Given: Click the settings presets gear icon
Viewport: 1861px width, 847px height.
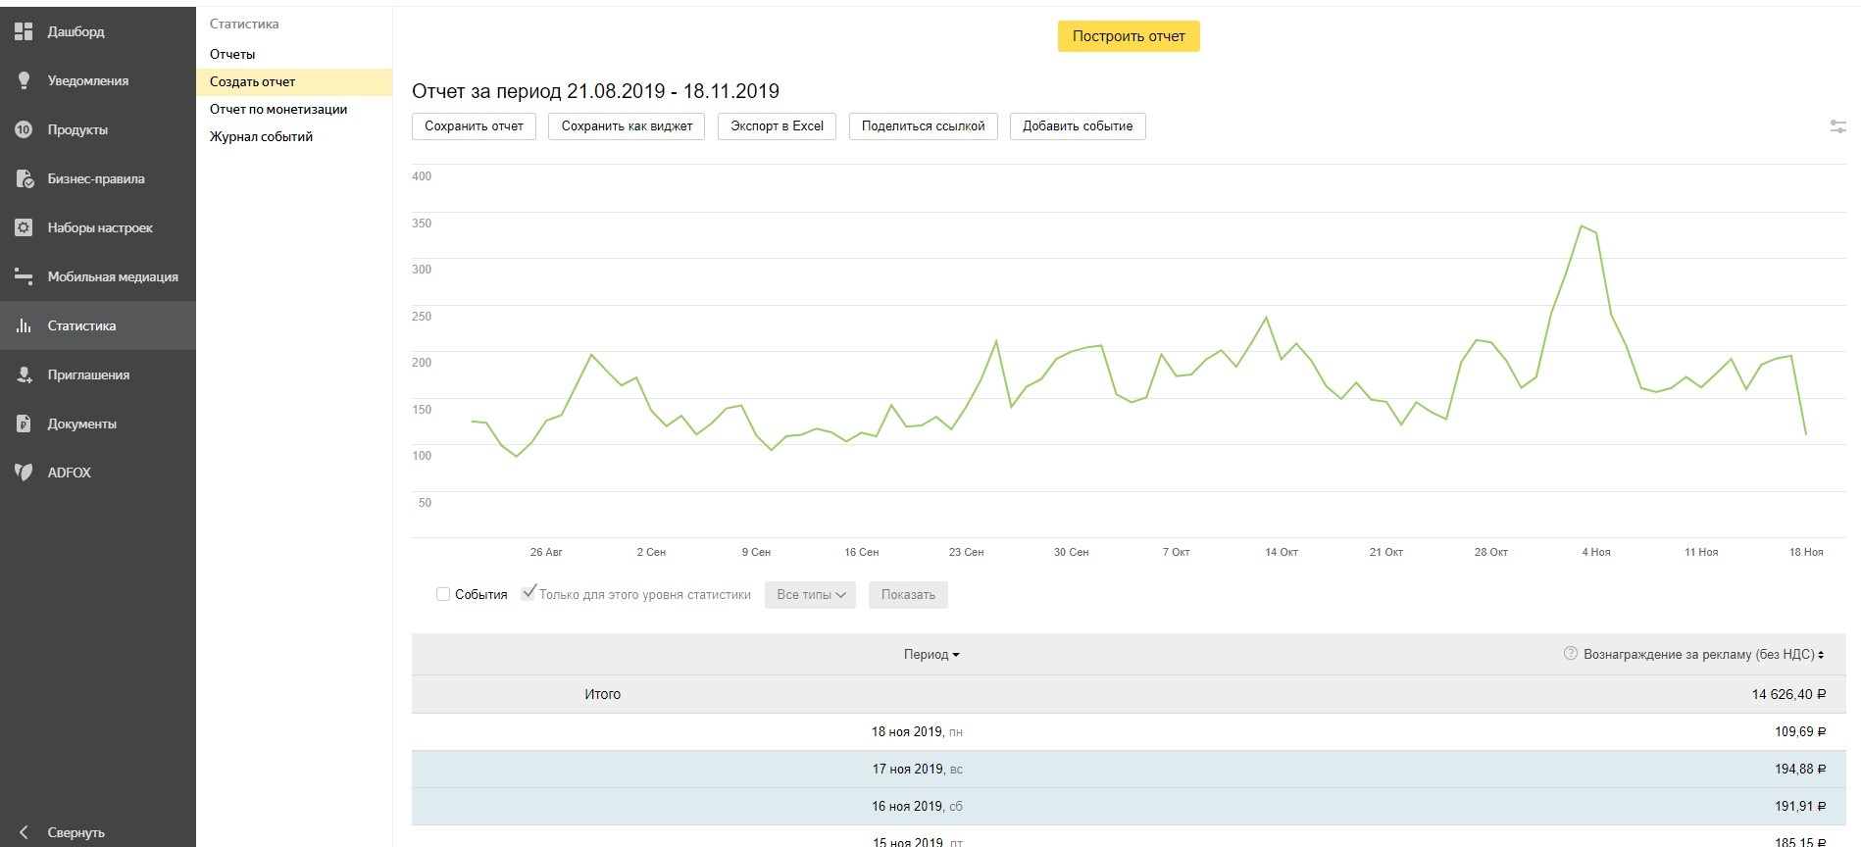Looking at the screenshot, I should 24,227.
